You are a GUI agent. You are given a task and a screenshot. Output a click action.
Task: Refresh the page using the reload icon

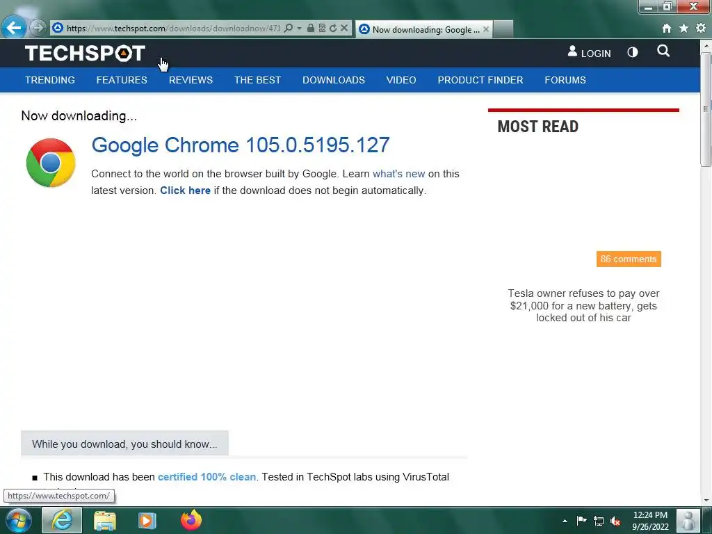pyautogui.click(x=333, y=28)
